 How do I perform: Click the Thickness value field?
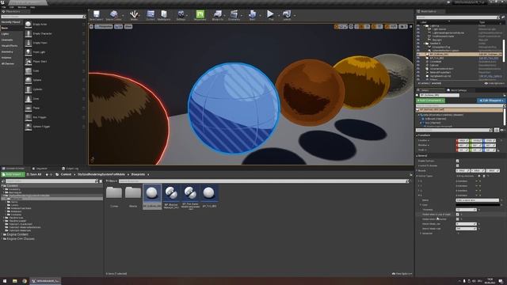tap(466, 210)
